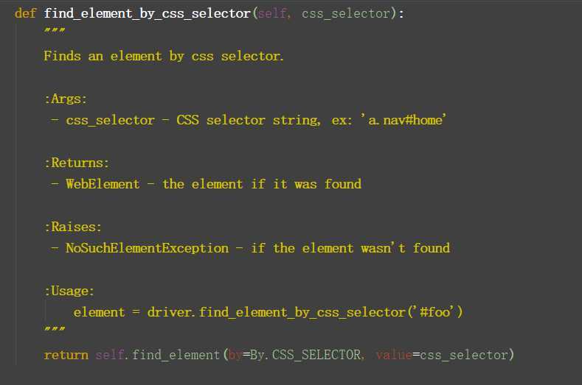Click the closing docstring triple quotes

click(55, 328)
